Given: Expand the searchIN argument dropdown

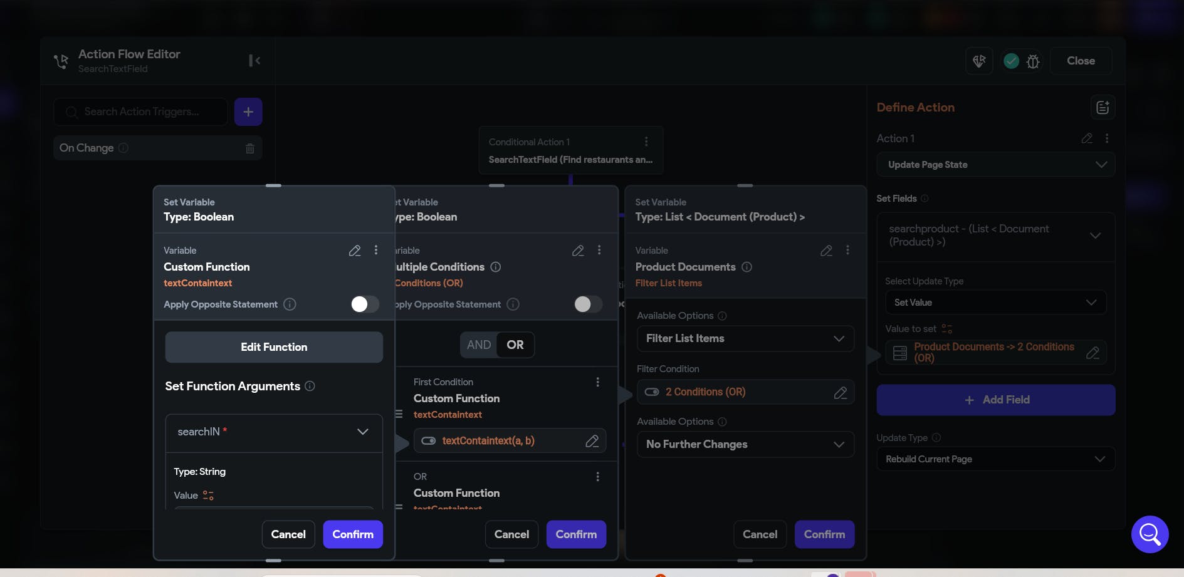Looking at the screenshot, I should (362, 432).
